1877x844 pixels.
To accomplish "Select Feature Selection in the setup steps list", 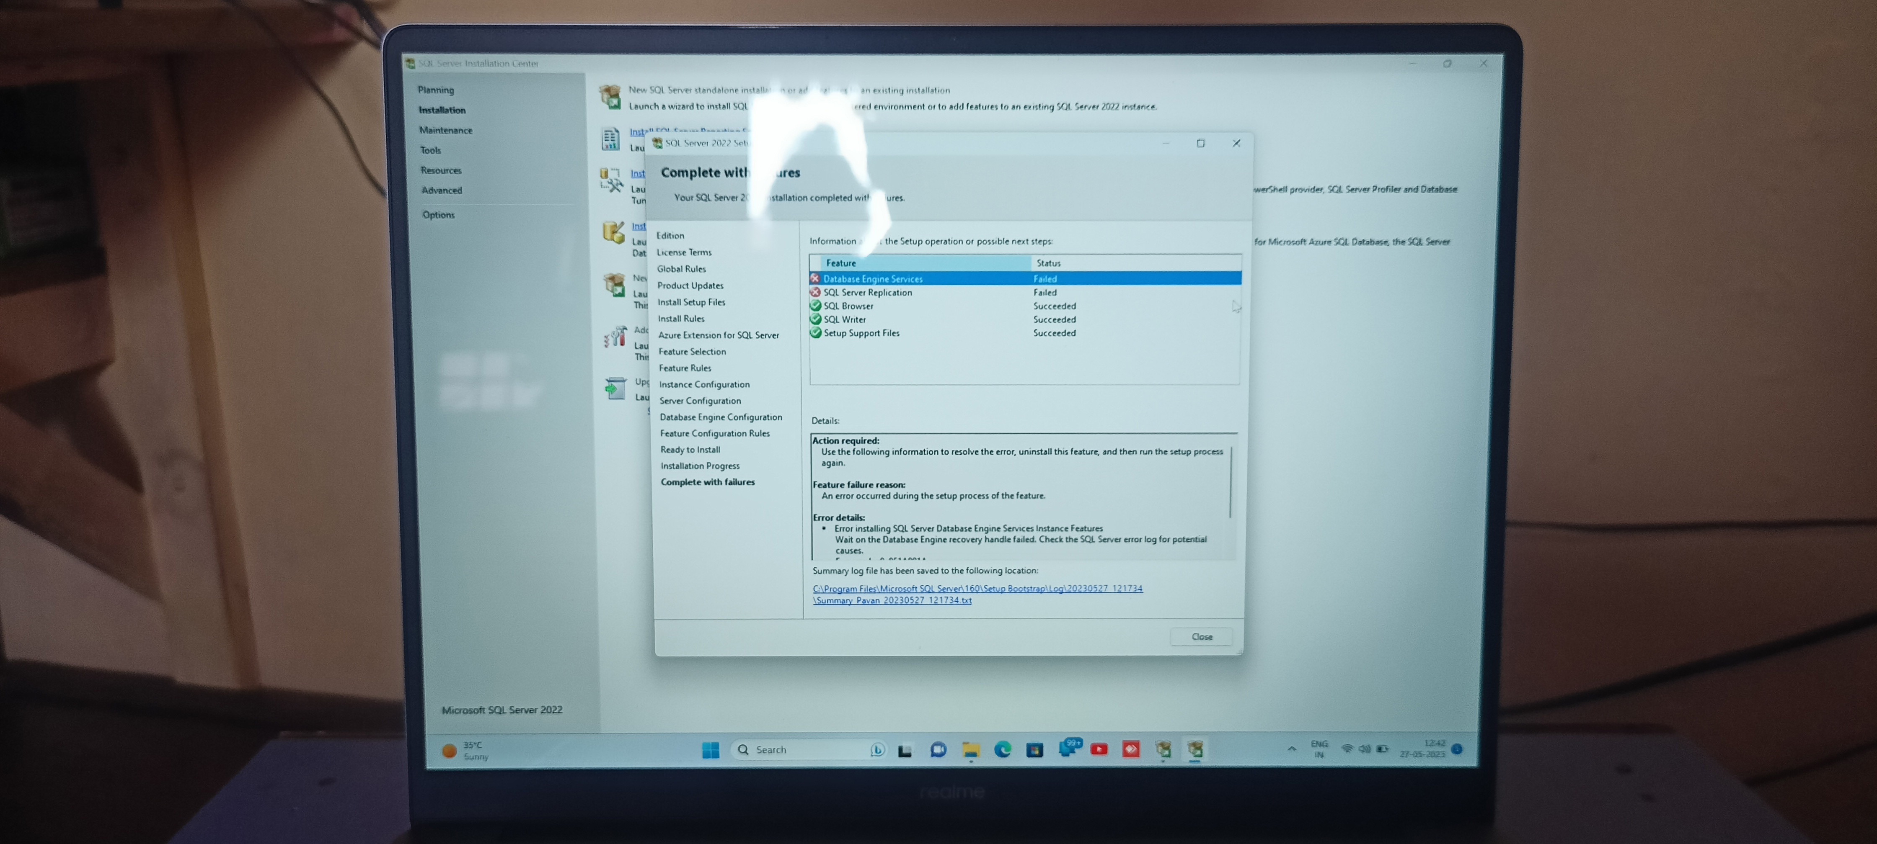I will (693, 351).
